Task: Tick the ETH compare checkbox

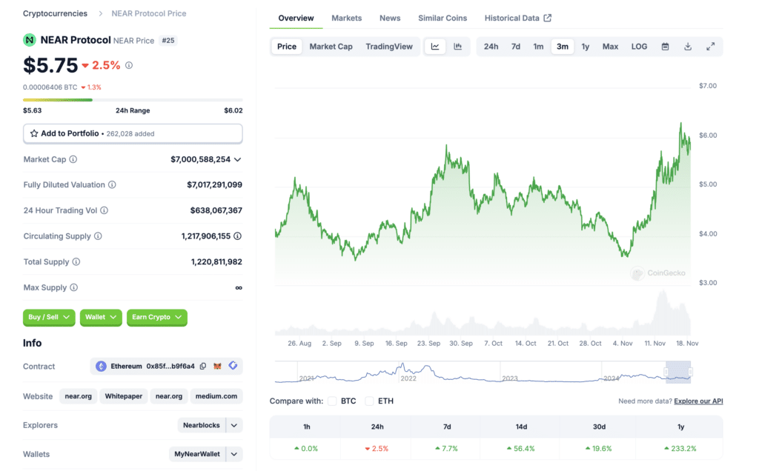Action: tap(369, 401)
